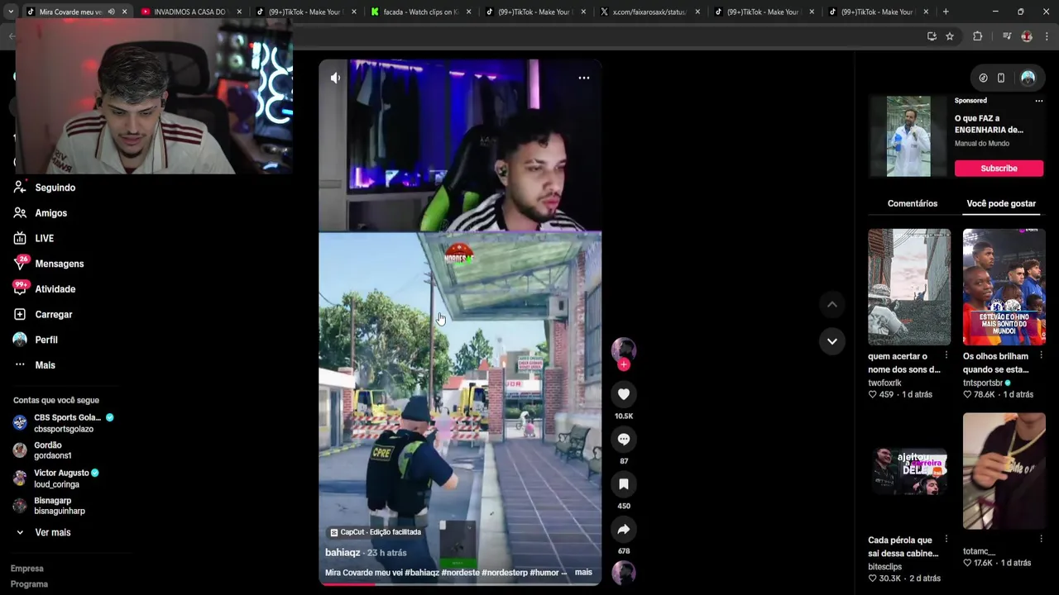The image size is (1059, 595).
Task: Switch to the Você pode gostar tab
Action: coord(1001,203)
